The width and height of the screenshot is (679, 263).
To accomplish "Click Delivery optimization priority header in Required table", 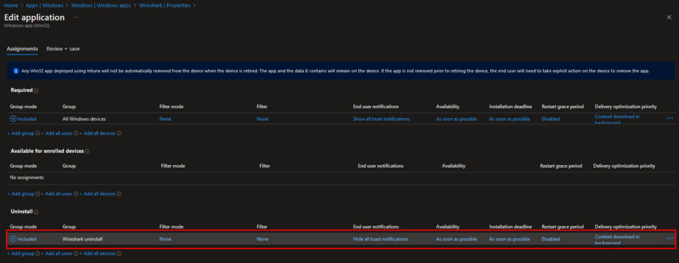I will pos(626,107).
